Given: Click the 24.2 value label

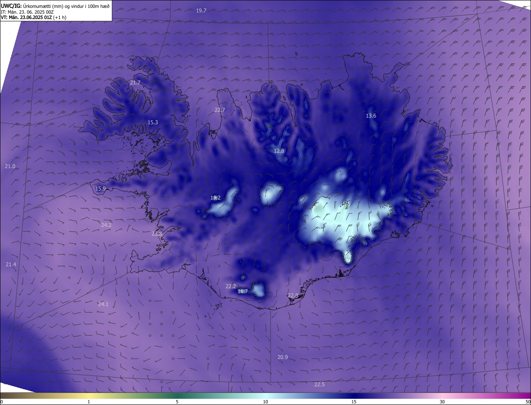Looking at the screenshot, I should click(x=106, y=225).
